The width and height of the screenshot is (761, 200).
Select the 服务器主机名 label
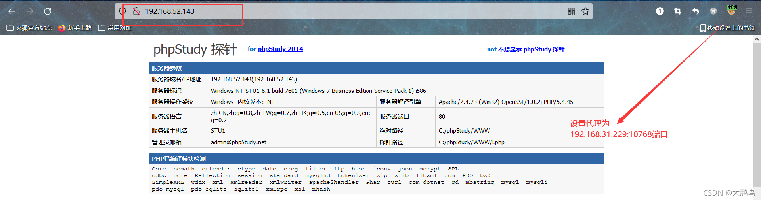(170, 131)
